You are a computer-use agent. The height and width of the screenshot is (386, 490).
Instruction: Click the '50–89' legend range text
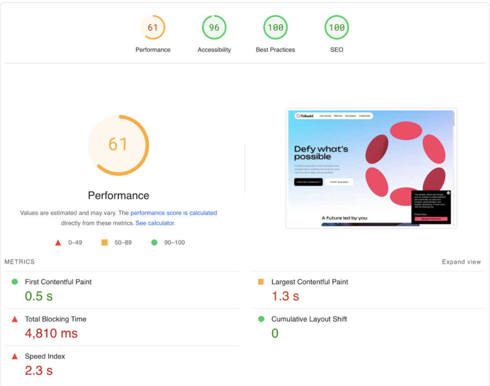123,242
